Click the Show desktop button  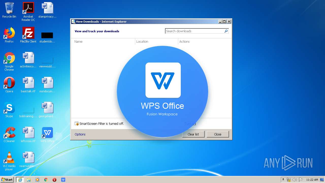point(322,180)
